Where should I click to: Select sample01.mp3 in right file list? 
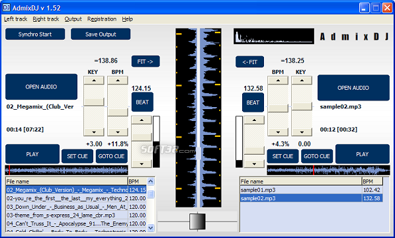[312, 190]
